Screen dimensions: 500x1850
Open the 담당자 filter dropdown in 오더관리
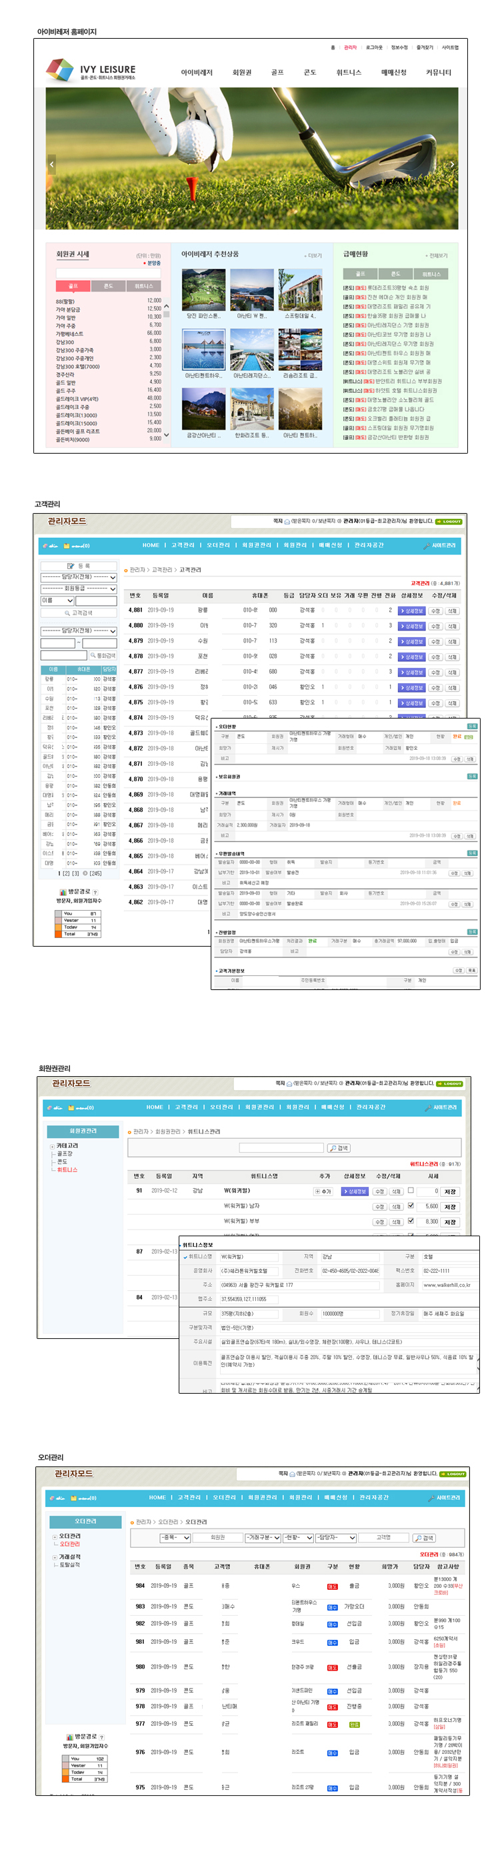337,1538
